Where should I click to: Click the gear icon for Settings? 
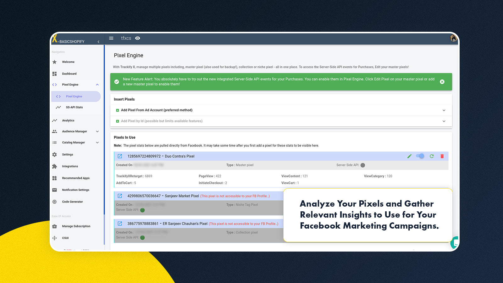[x=55, y=154]
